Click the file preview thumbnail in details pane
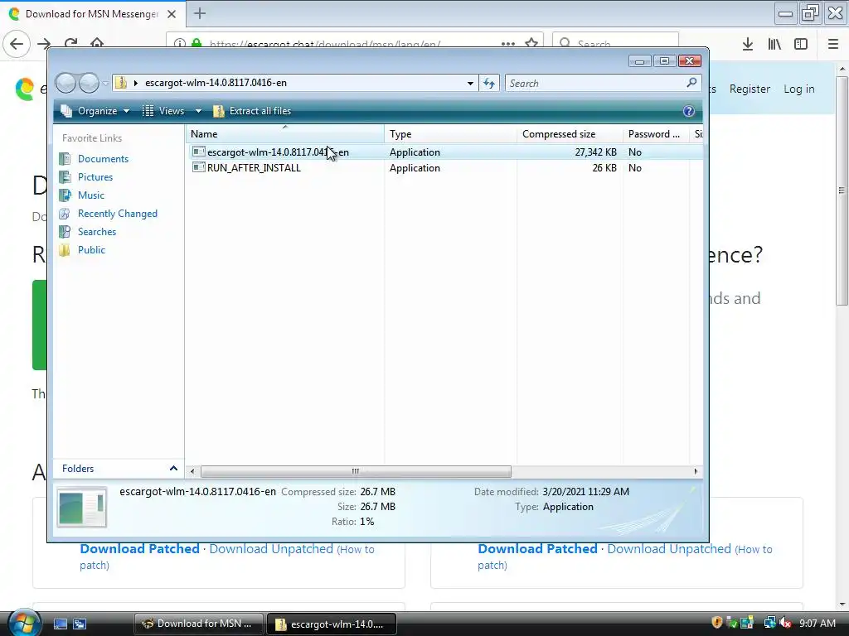The width and height of the screenshot is (849, 636). 82,508
